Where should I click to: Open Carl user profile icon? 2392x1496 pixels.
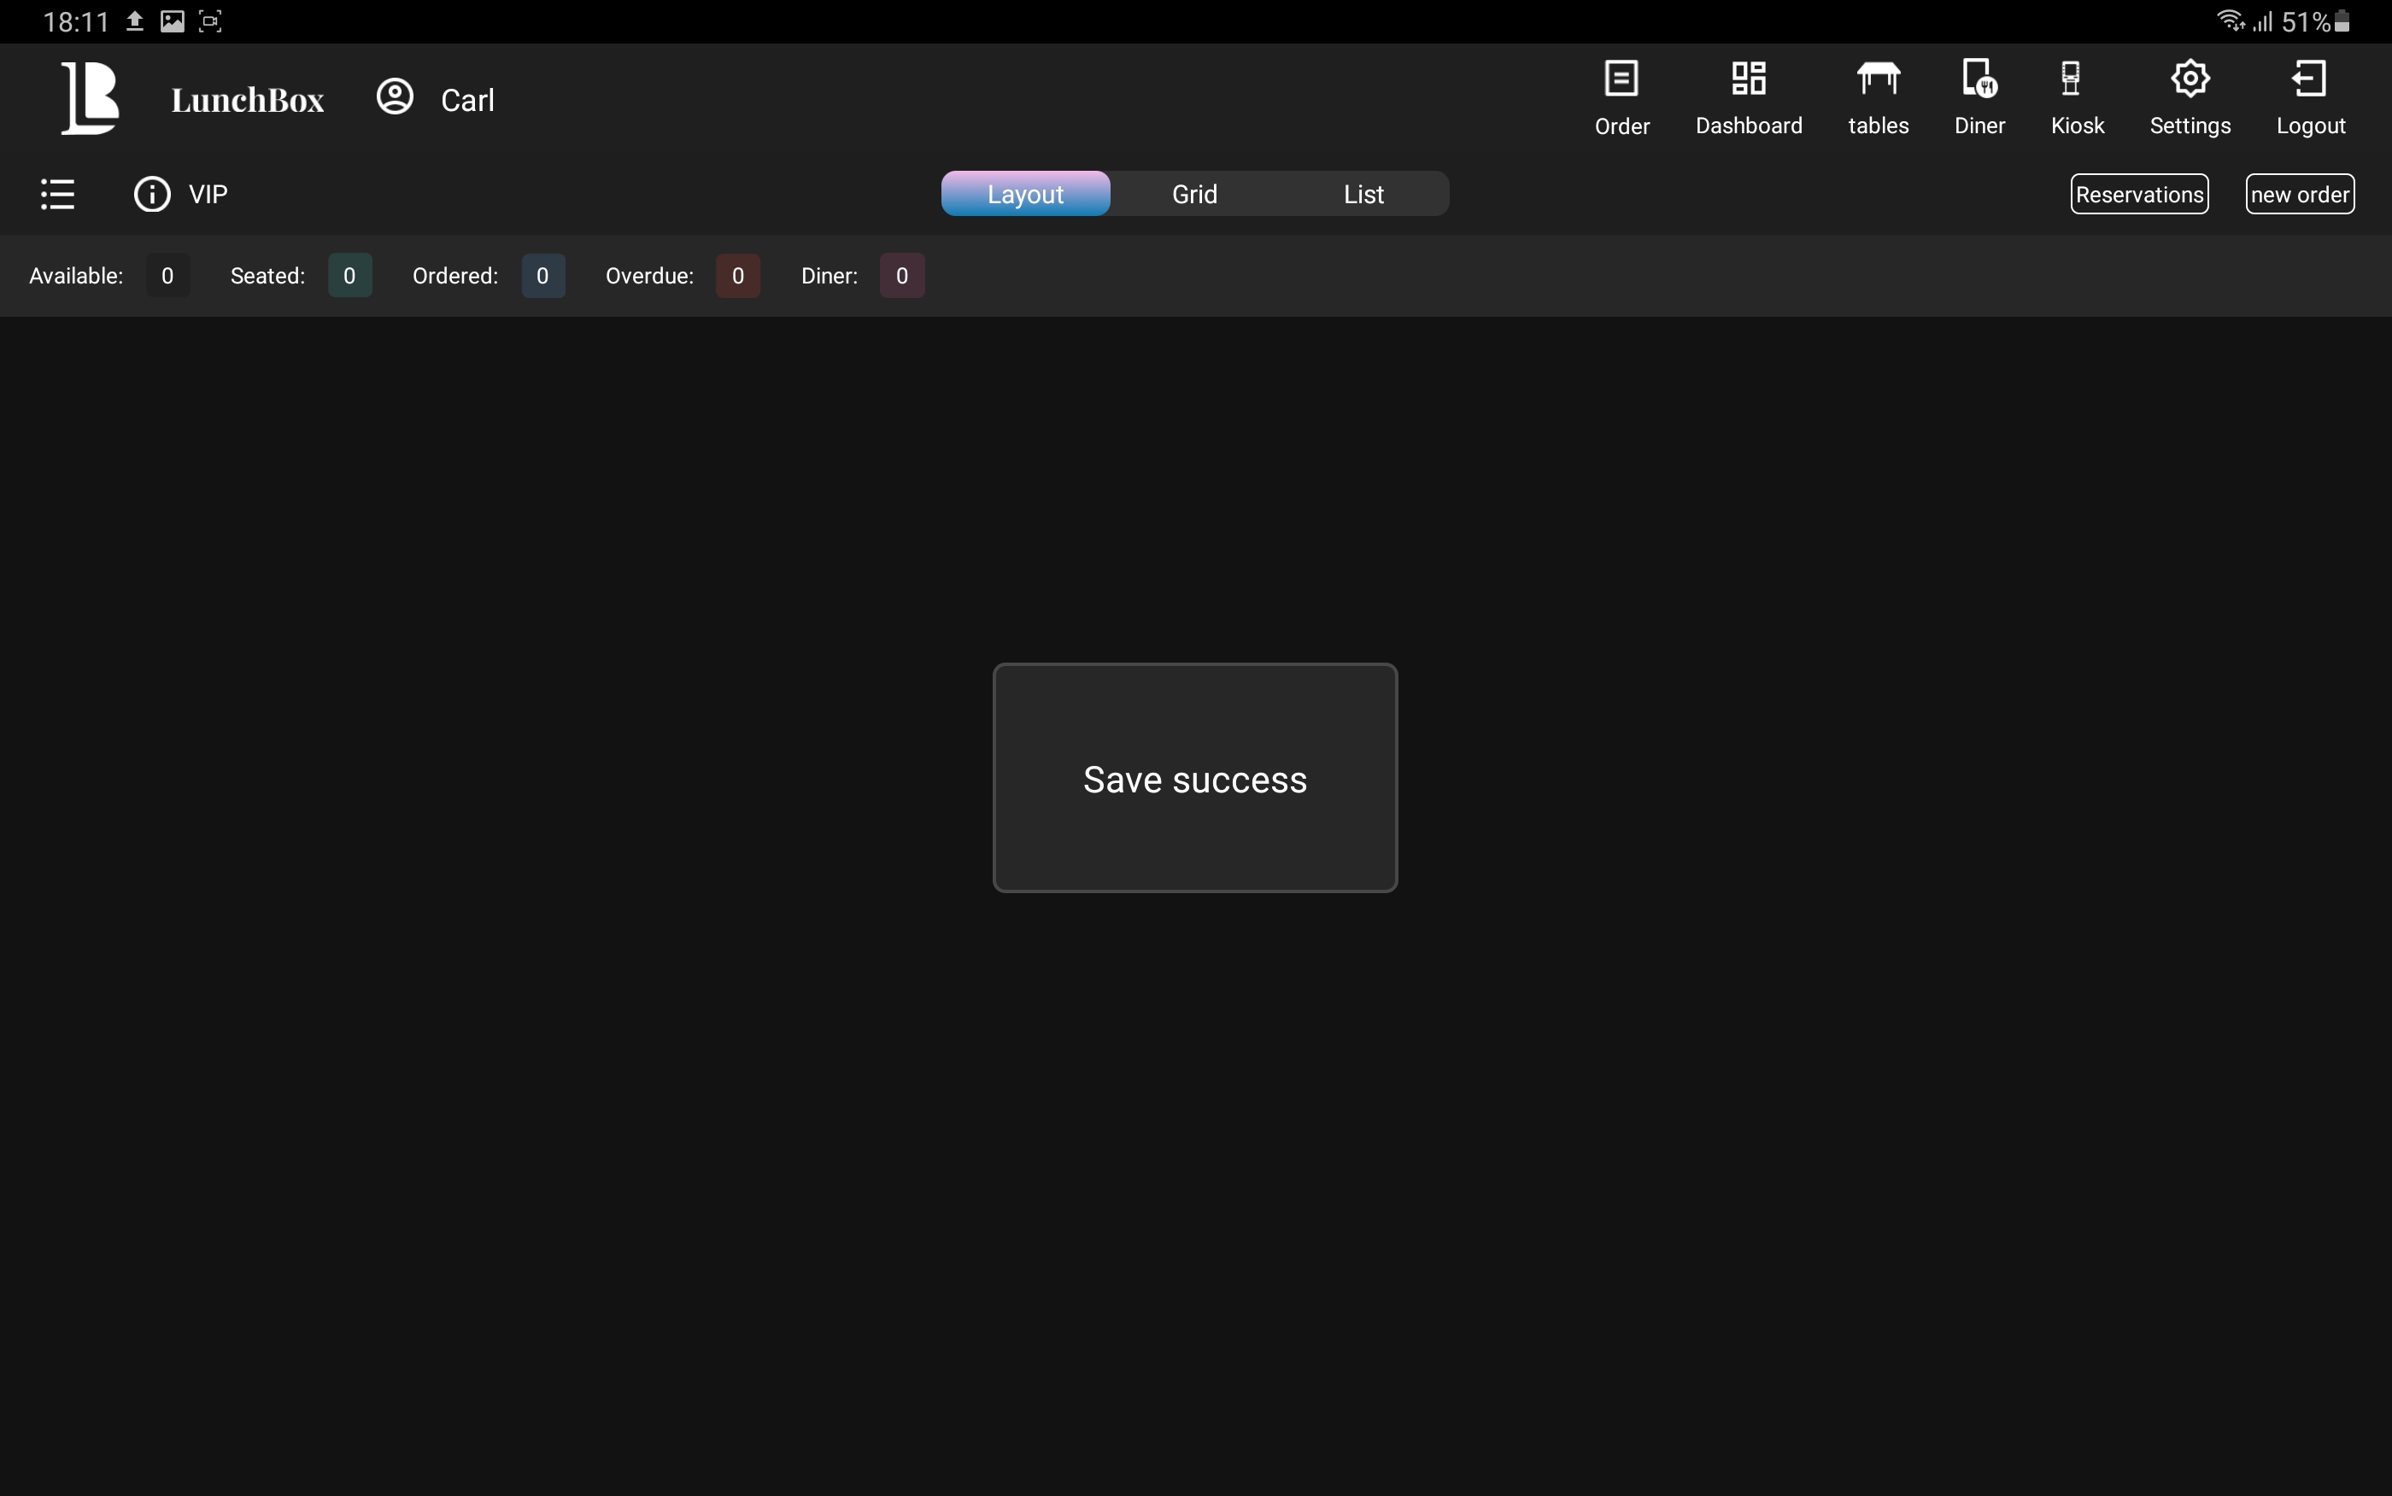(x=395, y=97)
